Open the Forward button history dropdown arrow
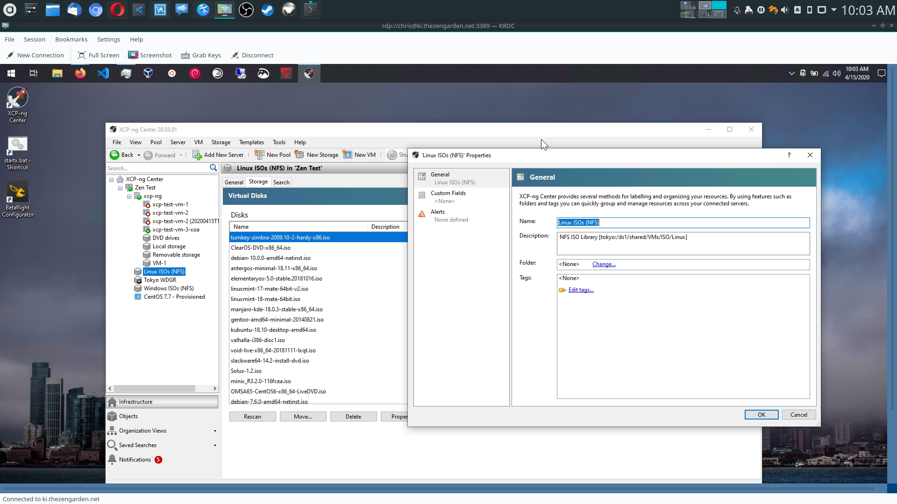897x504 pixels. point(181,155)
